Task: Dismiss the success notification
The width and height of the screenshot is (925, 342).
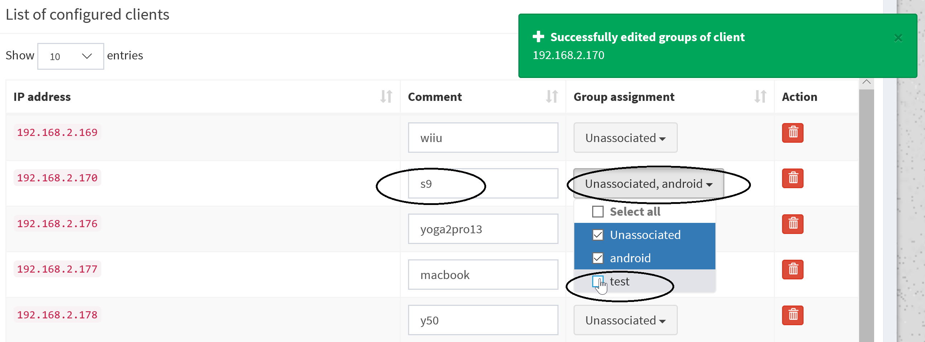Action: tap(898, 38)
